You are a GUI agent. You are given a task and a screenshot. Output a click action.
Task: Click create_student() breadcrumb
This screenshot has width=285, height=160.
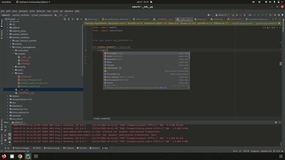[102, 119]
